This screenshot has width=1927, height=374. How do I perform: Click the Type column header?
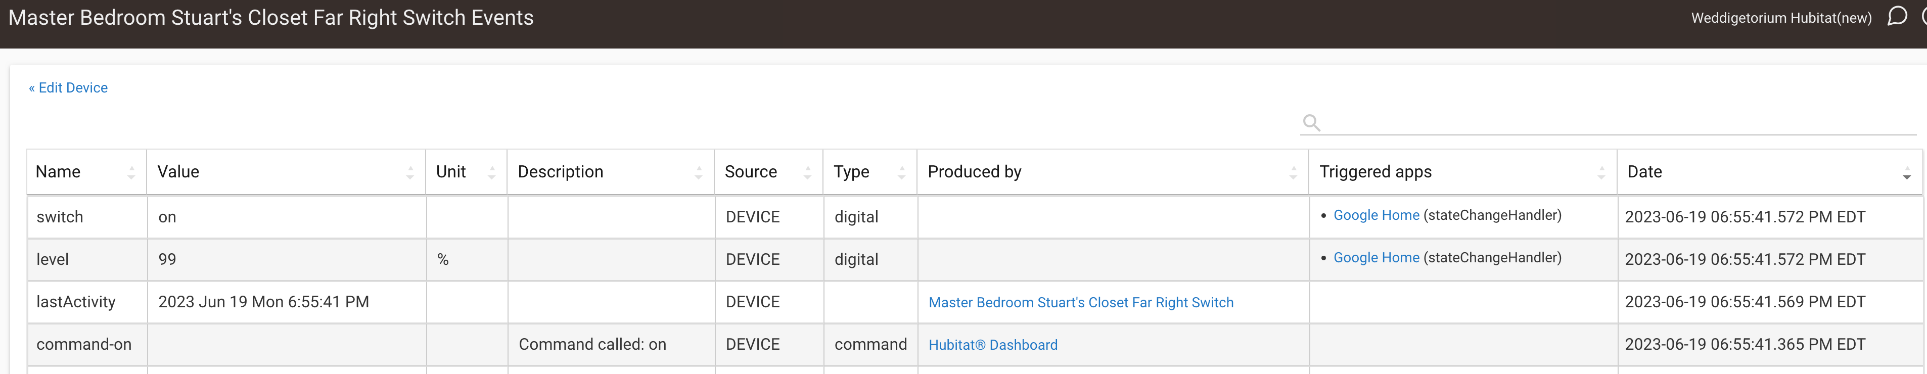tap(870, 172)
